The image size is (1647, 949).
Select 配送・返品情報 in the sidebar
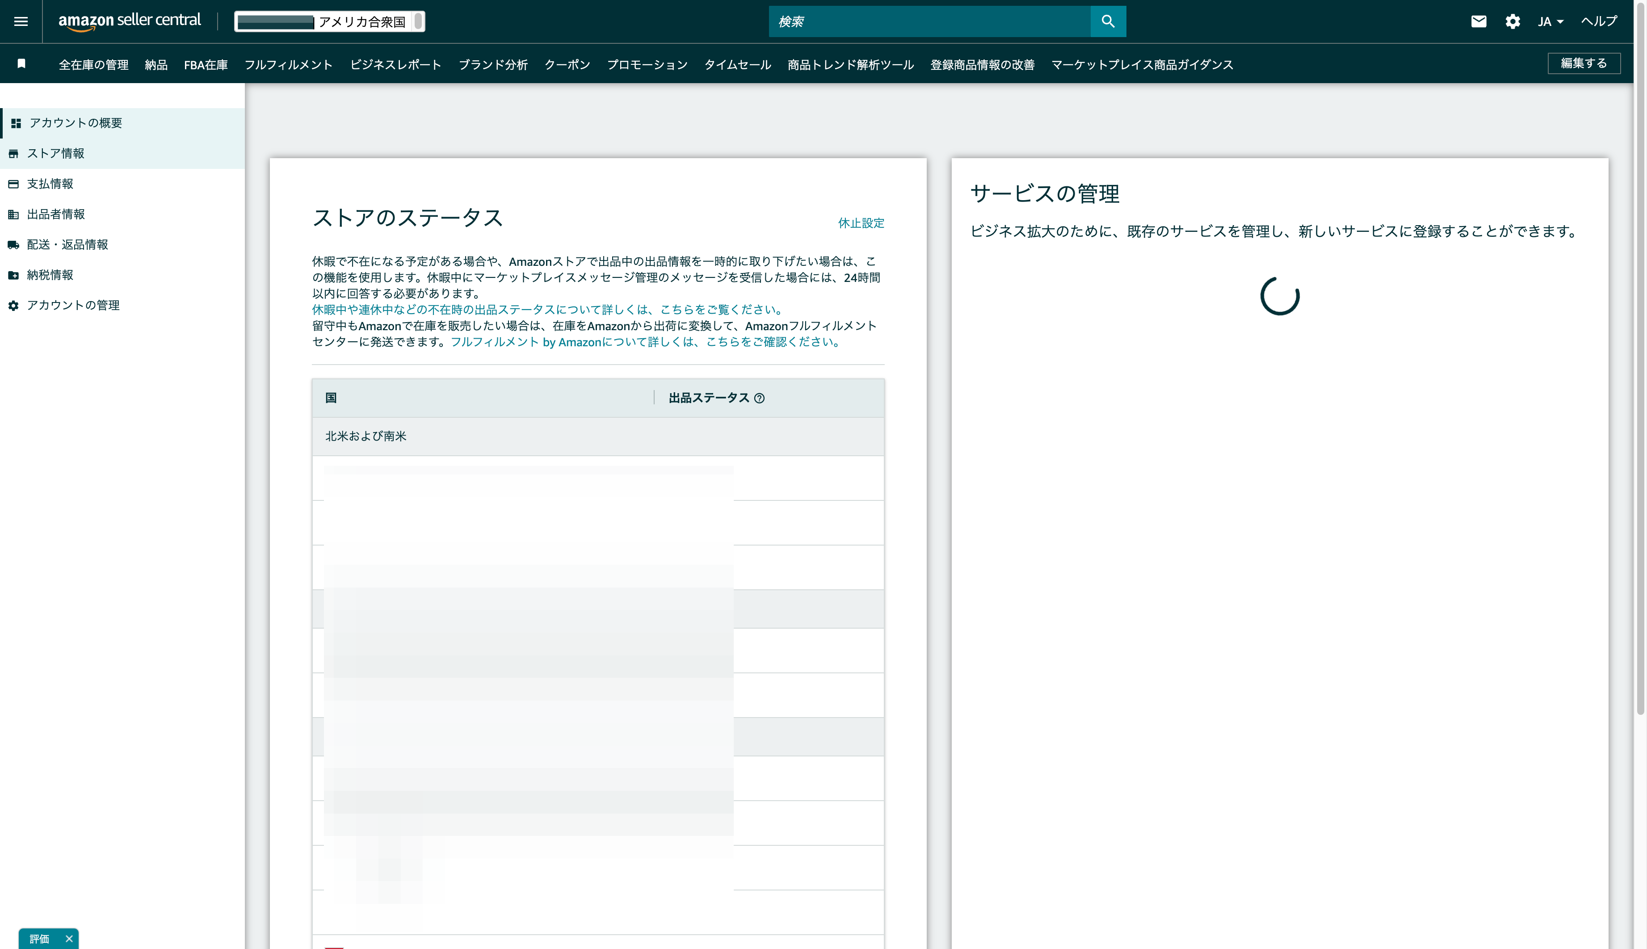[x=122, y=245]
